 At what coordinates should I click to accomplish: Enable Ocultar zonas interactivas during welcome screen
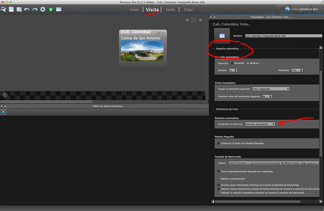pyautogui.click(x=219, y=185)
